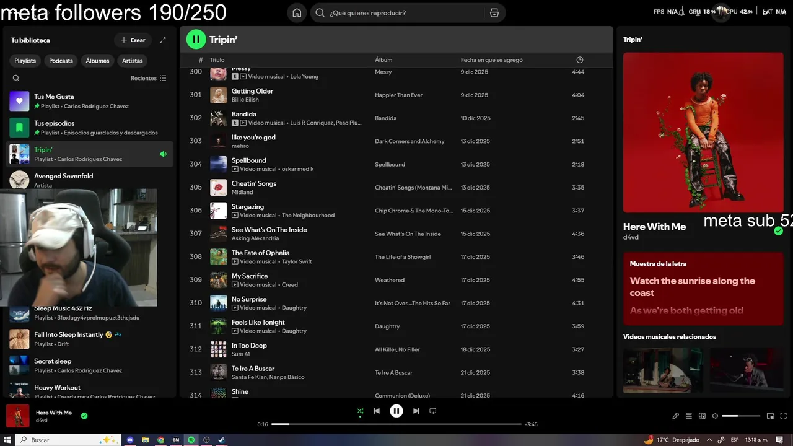Mute with the volume speaker icon
793x446 pixels.
(715, 416)
